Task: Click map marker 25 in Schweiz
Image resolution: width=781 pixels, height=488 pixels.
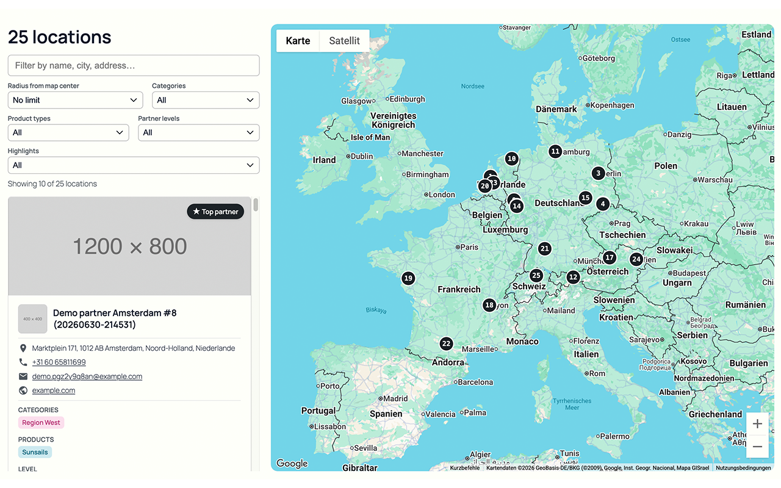Action: point(536,276)
